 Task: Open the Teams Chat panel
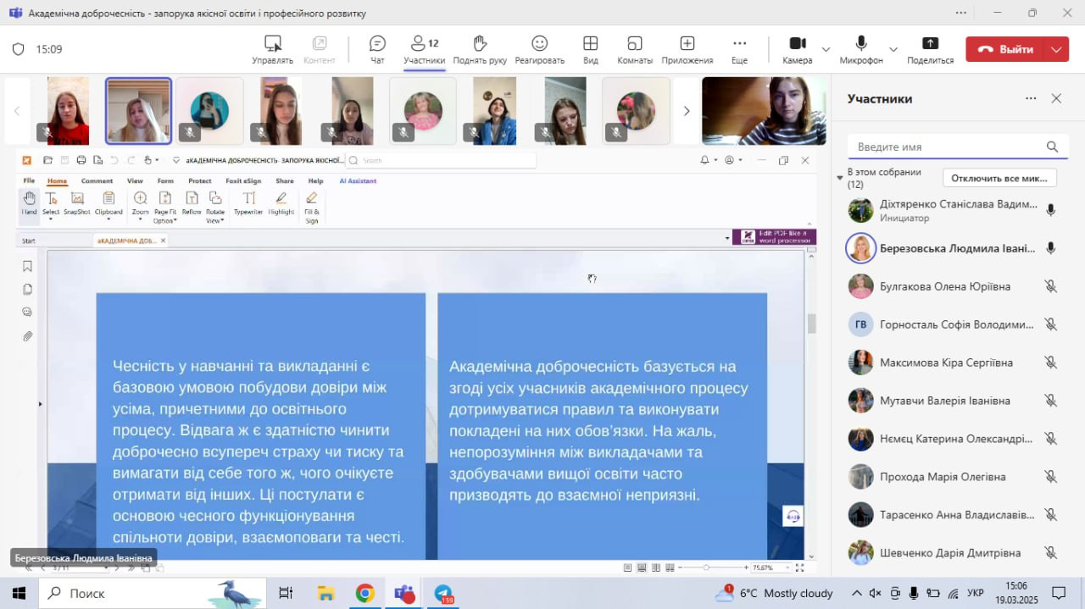coord(377,49)
